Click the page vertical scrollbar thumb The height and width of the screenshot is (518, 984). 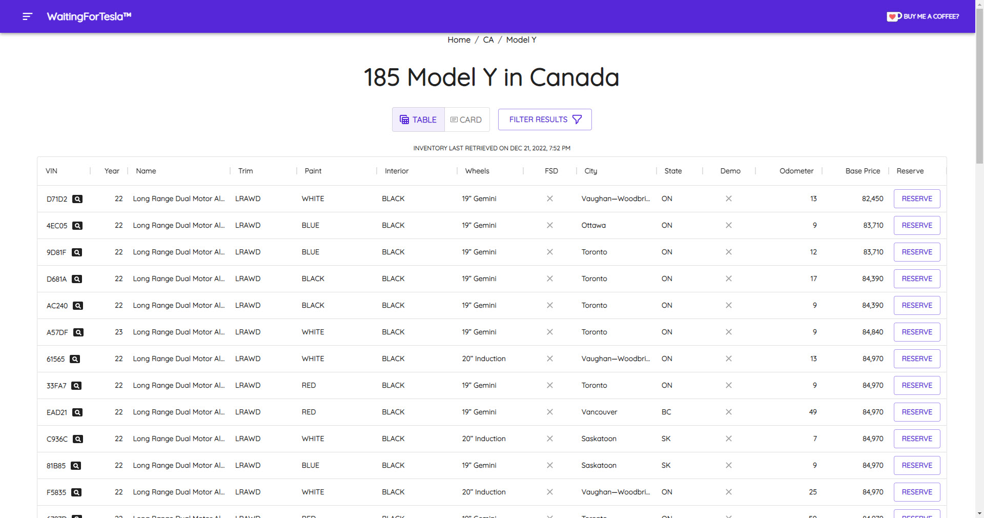(979, 82)
